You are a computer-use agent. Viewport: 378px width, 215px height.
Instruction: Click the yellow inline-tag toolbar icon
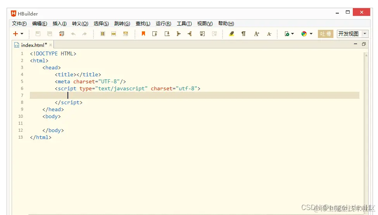[114, 34]
